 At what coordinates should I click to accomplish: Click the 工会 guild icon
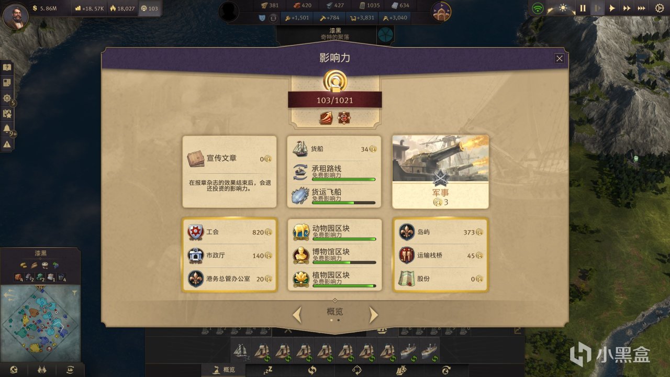tap(196, 232)
